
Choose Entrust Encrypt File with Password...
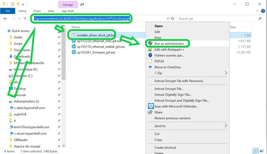pos(180,81)
